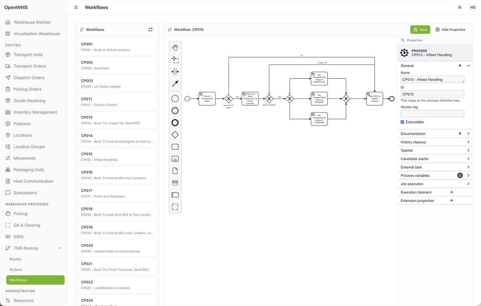
Task: Create a data store from palette
Action: [x=175, y=183]
